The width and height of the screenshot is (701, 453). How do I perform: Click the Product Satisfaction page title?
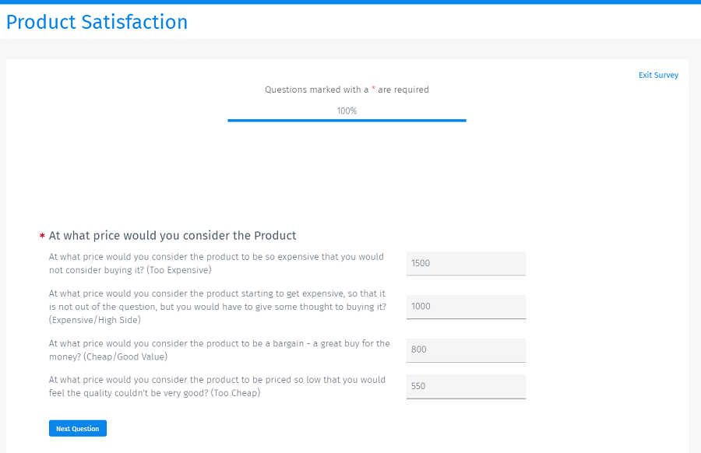[x=97, y=22]
